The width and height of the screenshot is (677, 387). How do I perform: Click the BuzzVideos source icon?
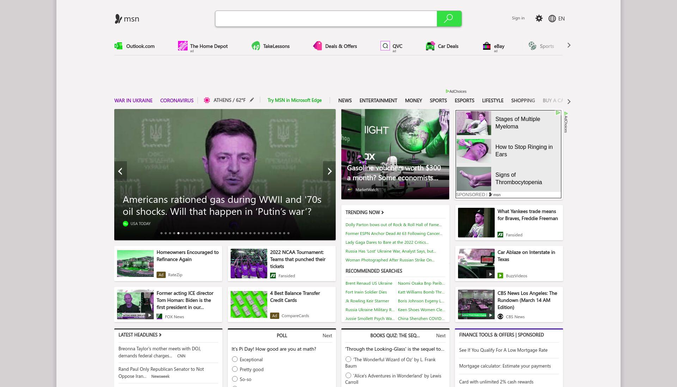500,276
